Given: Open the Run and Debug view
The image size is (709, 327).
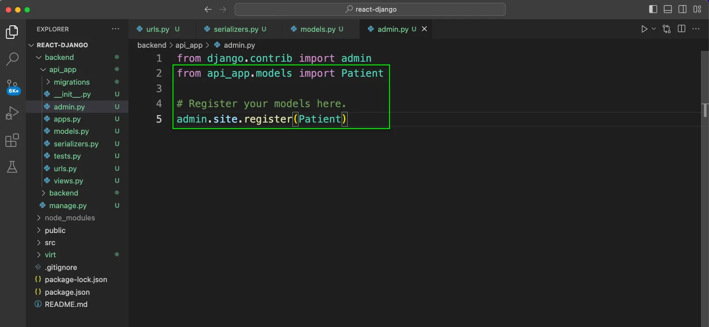Looking at the screenshot, I should [12, 113].
